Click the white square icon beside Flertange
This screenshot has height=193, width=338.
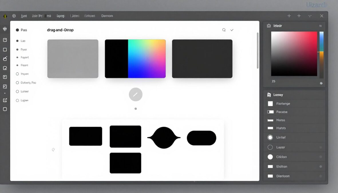270,104
